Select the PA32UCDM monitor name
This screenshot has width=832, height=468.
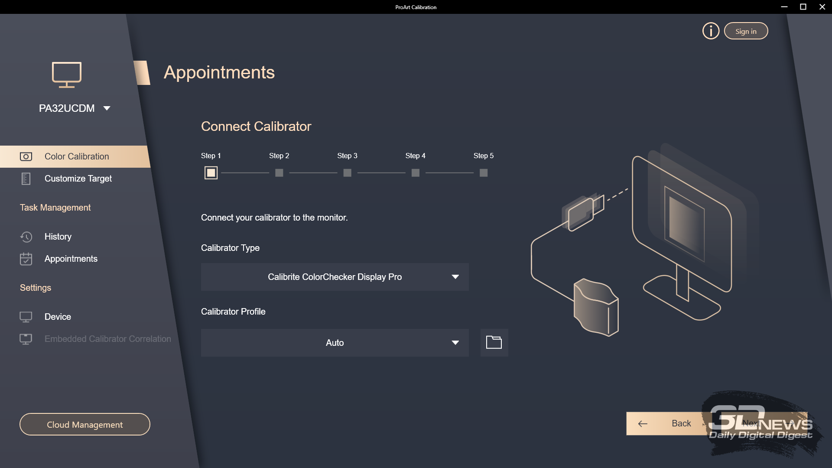(67, 108)
